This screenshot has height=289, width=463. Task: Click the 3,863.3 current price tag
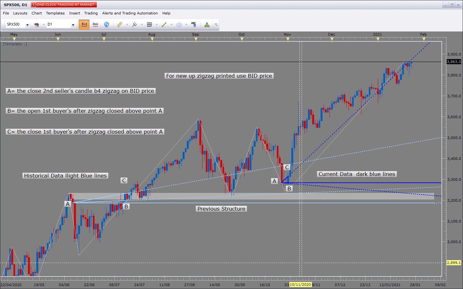(x=454, y=62)
